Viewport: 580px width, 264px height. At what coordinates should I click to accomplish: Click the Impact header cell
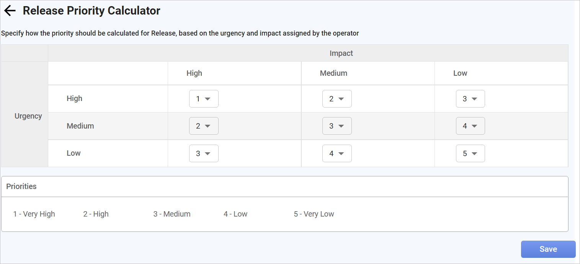pos(341,53)
